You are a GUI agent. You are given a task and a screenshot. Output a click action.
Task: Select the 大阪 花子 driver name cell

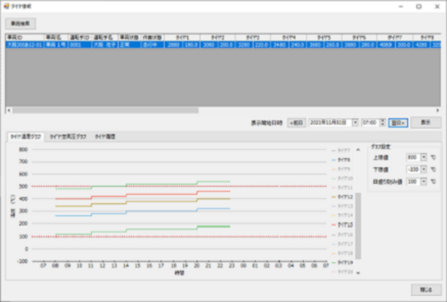point(105,45)
